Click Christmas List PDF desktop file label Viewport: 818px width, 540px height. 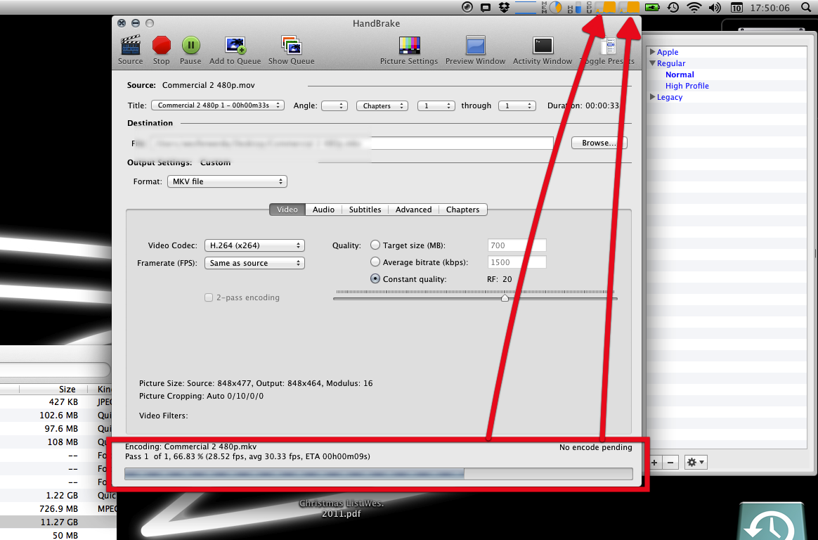click(341, 508)
